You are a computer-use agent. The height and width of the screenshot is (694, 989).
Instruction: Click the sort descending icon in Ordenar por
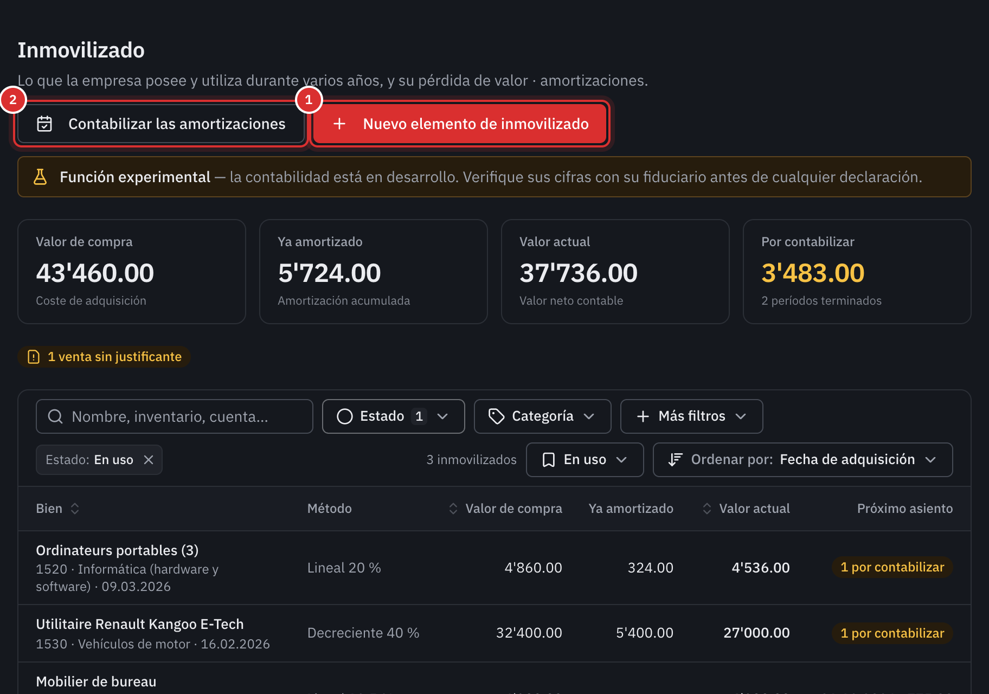[x=675, y=460]
